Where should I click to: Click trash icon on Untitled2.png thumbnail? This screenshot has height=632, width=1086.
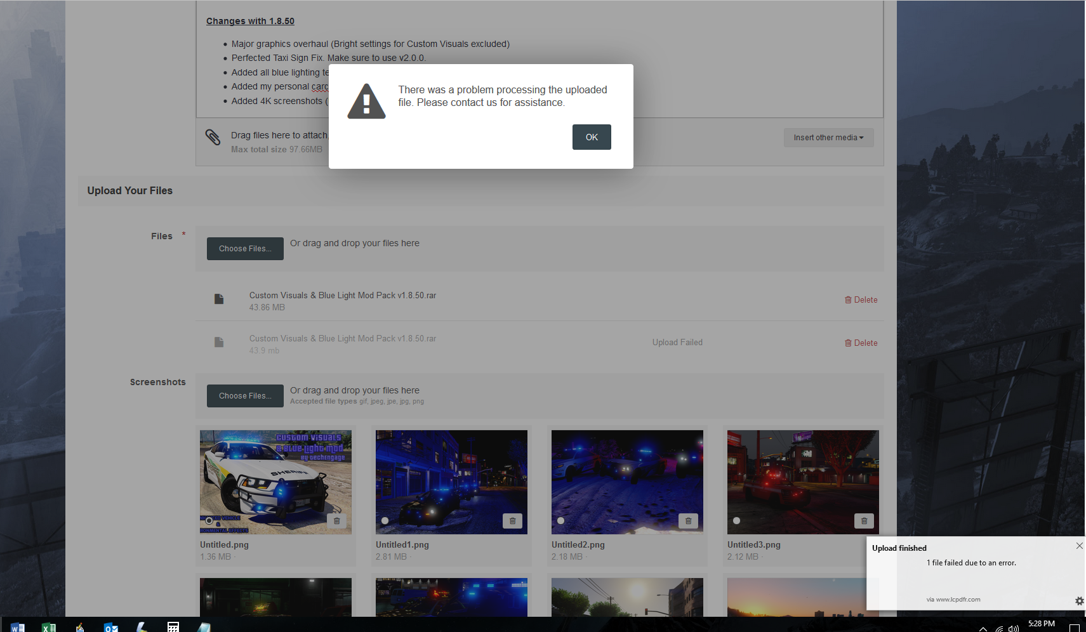coord(689,521)
